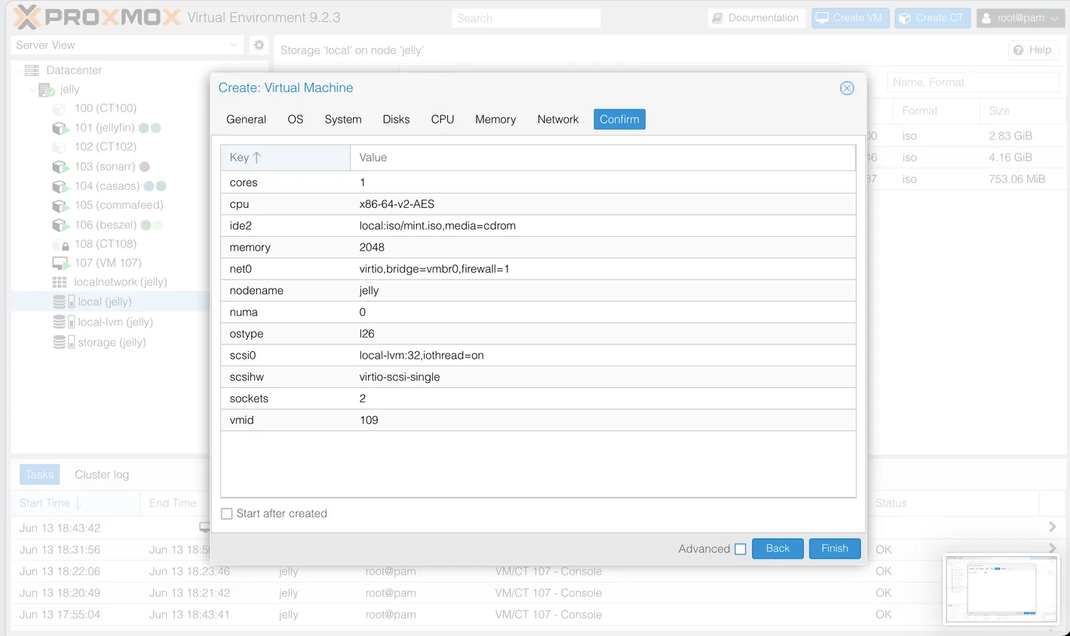The height and width of the screenshot is (636, 1070).
Task: Click the Proxmox logo icon
Action: tap(27, 17)
